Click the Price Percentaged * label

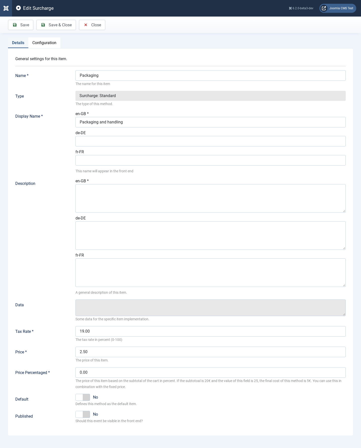pyautogui.click(x=33, y=373)
